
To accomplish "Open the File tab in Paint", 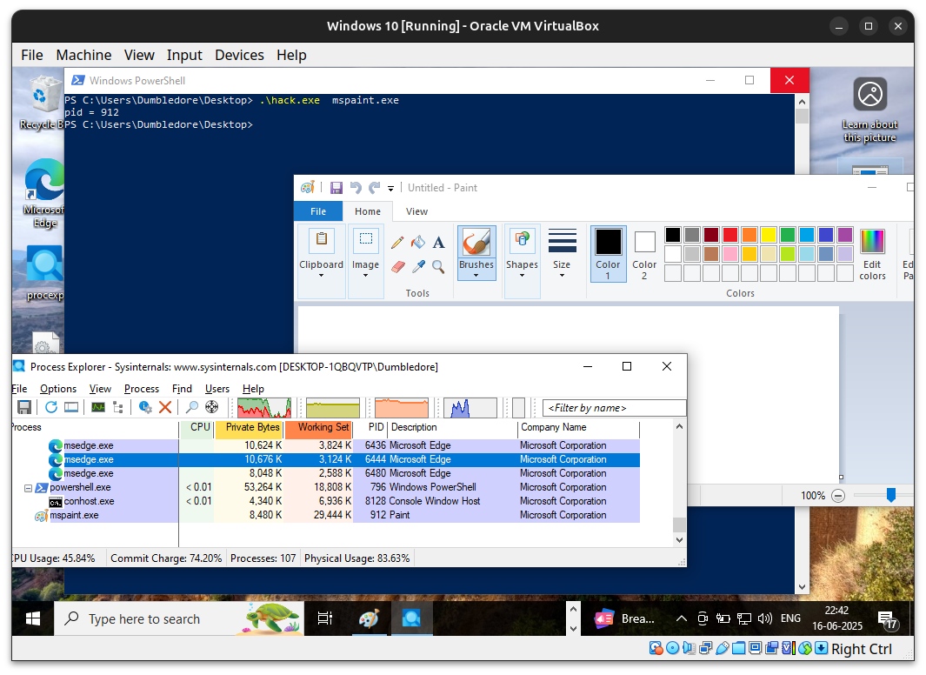I will (318, 211).
